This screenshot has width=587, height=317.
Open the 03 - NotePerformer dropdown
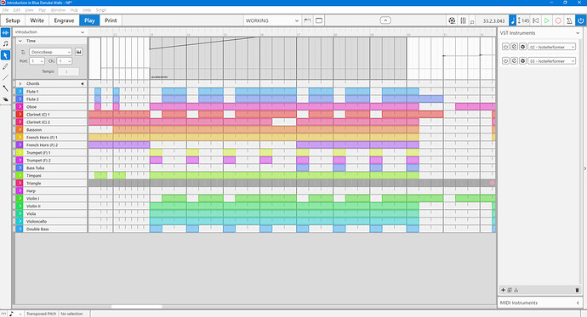[x=552, y=60]
